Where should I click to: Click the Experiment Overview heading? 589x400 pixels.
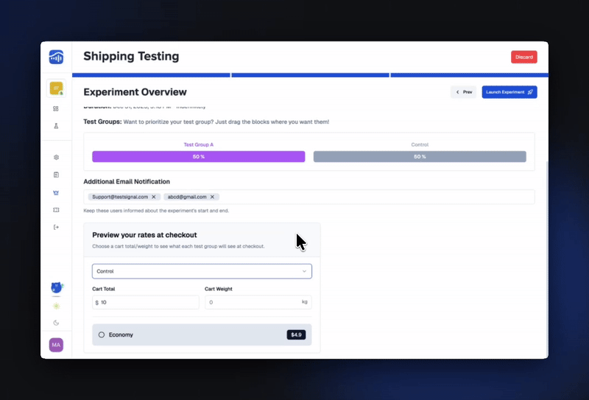point(135,92)
